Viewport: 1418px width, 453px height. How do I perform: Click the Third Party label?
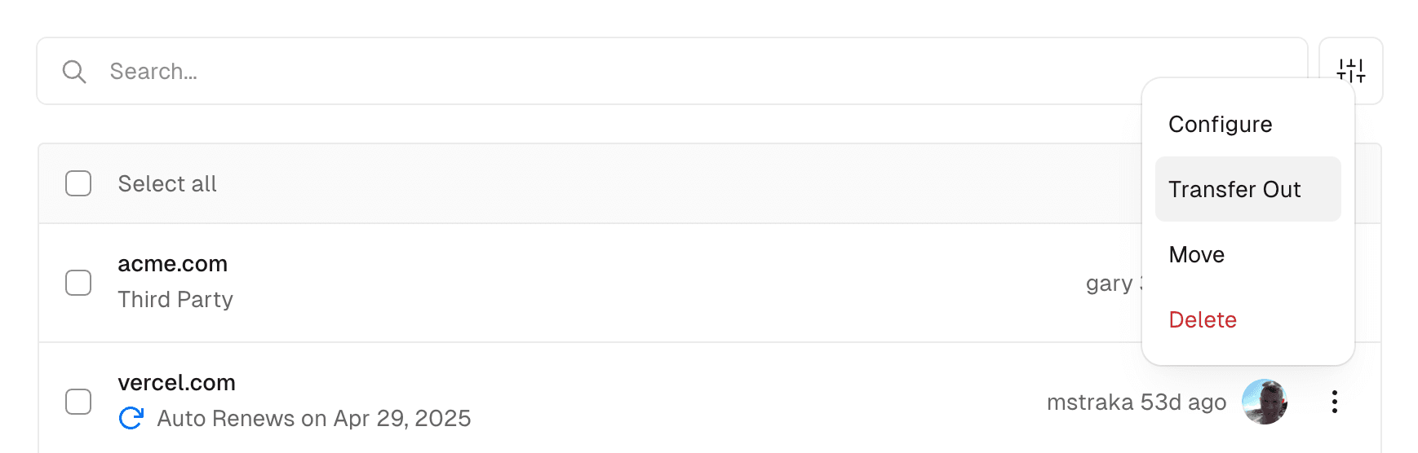(x=175, y=300)
